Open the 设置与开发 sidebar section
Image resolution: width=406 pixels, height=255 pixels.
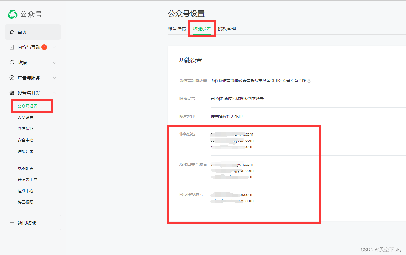[x=33, y=93]
